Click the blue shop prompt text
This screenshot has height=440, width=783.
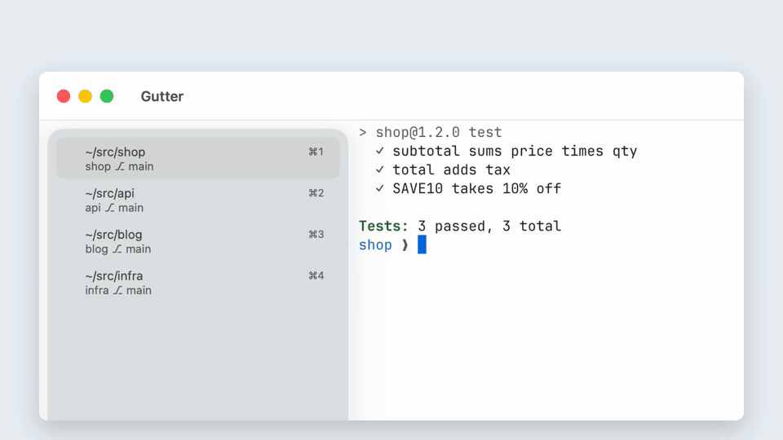click(375, 245)
